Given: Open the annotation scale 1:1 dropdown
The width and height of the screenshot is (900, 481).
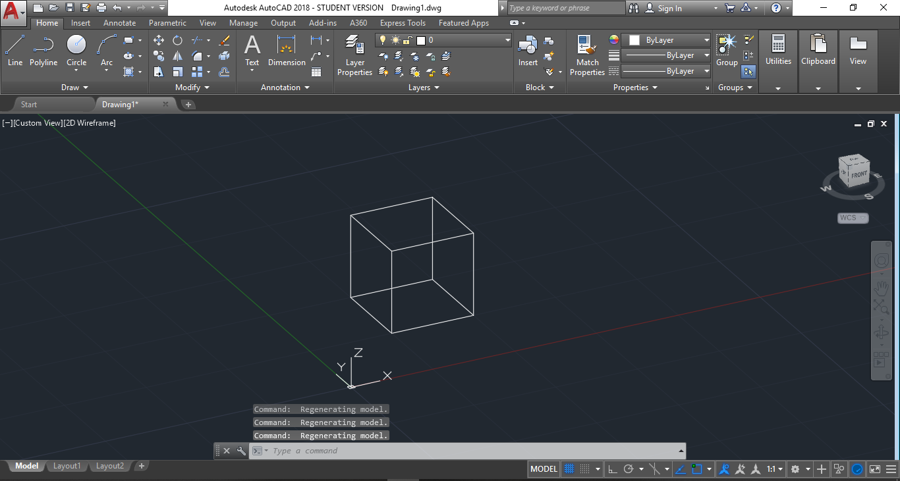Looking at the screenshot, I should [775, 469].
